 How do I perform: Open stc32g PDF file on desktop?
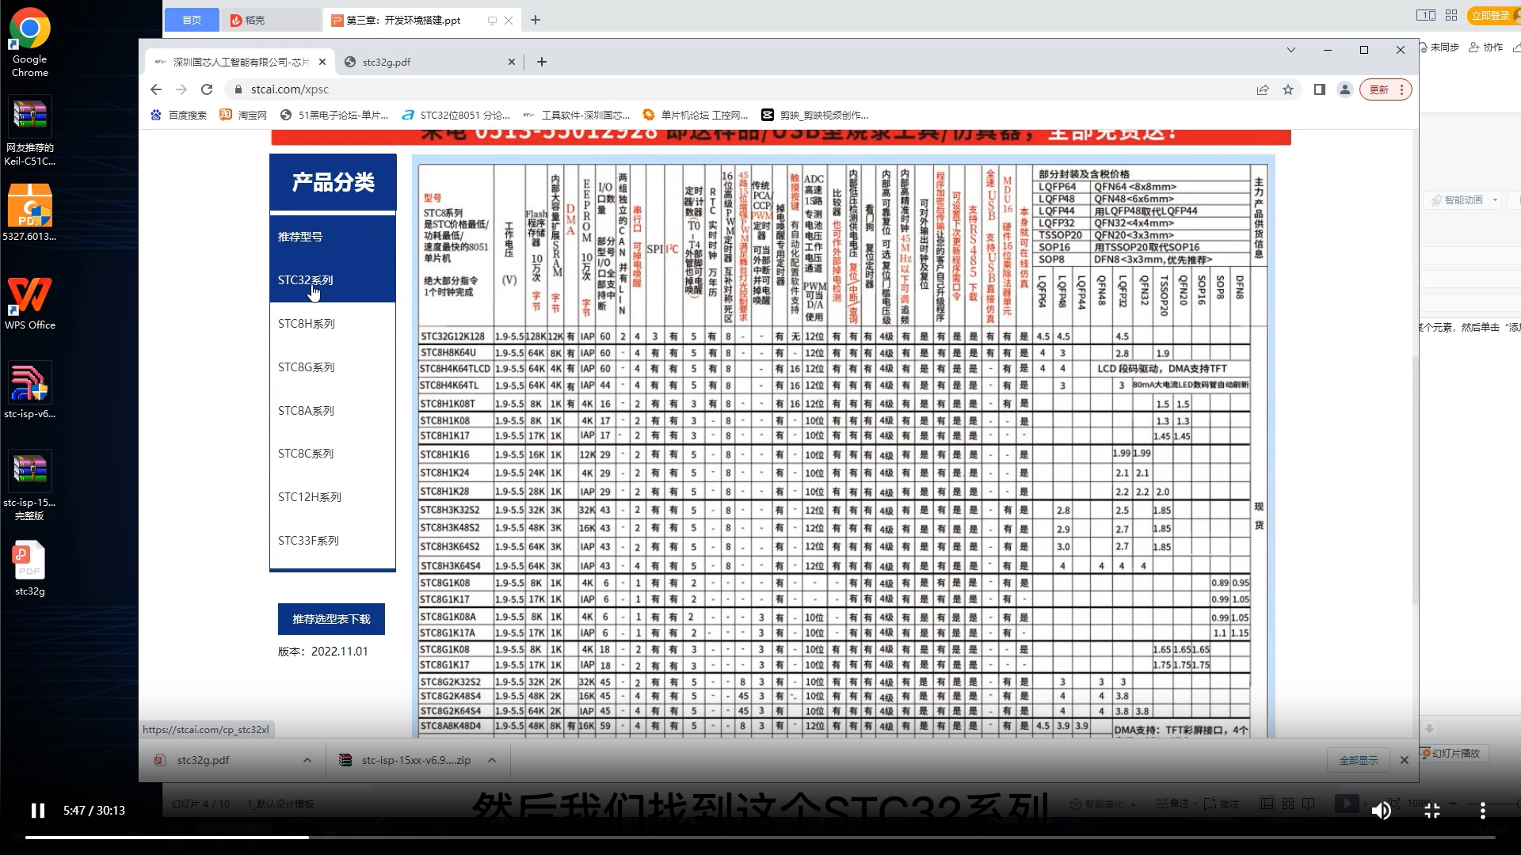coord(29,568)
